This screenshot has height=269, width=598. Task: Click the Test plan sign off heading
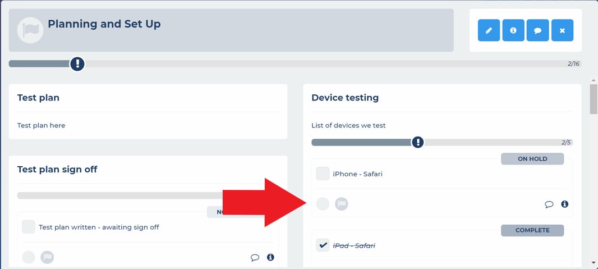[x=57, y=169]
